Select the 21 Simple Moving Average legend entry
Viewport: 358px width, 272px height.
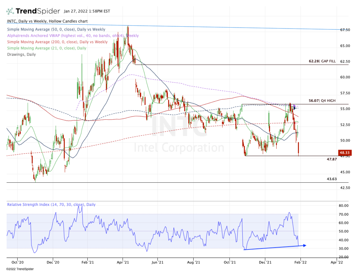(x=47, y=48)
